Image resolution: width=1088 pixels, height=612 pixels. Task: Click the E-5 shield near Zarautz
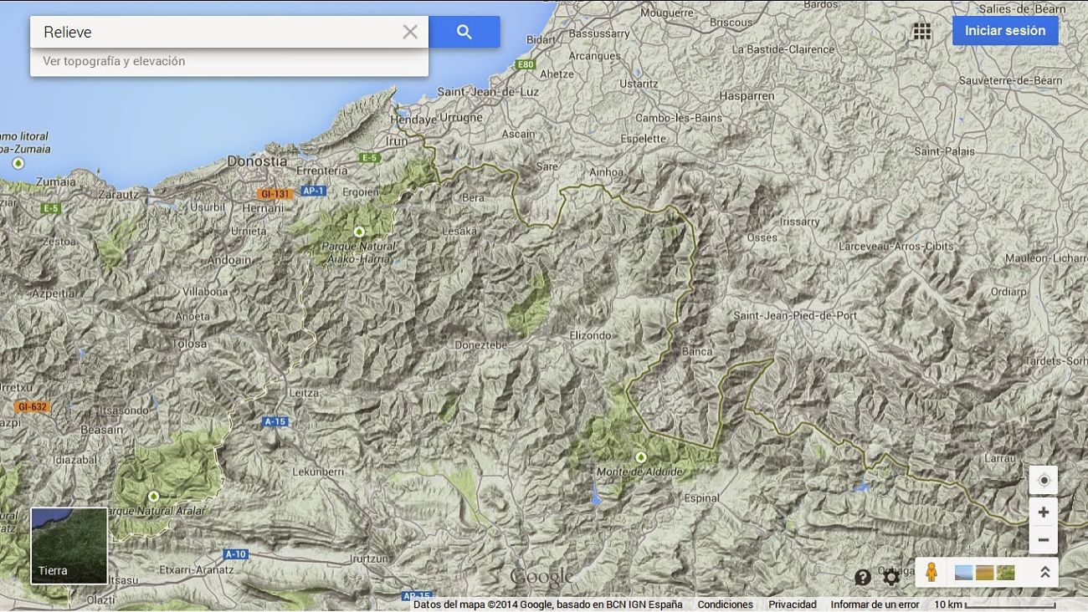(x=49, y=208)
